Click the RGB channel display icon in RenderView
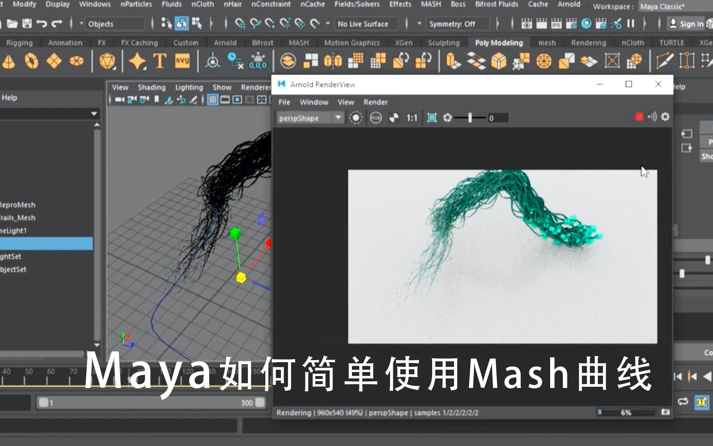This screenshot has width=713, height=446. [375, 118]
